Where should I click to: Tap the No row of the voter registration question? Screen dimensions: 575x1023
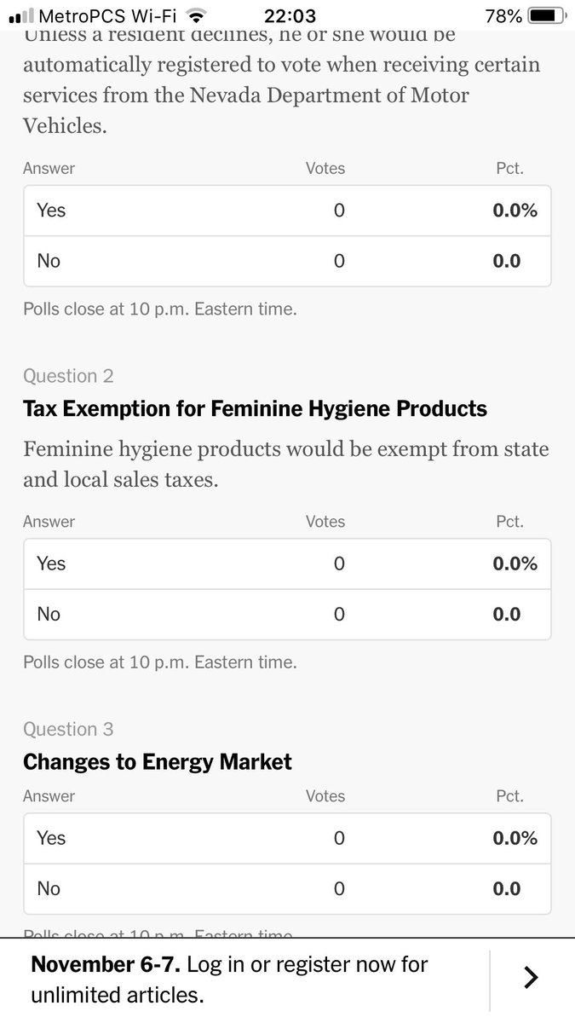(x=287, y=261)
